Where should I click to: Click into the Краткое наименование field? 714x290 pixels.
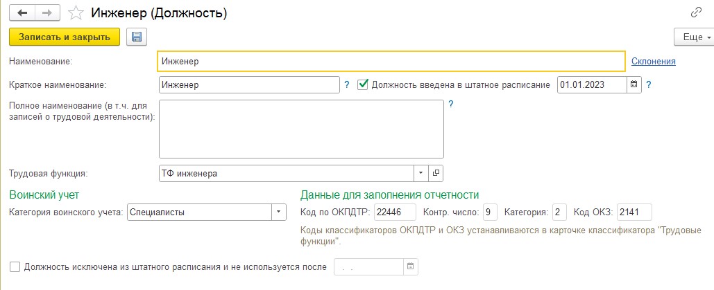coord(249,85)
